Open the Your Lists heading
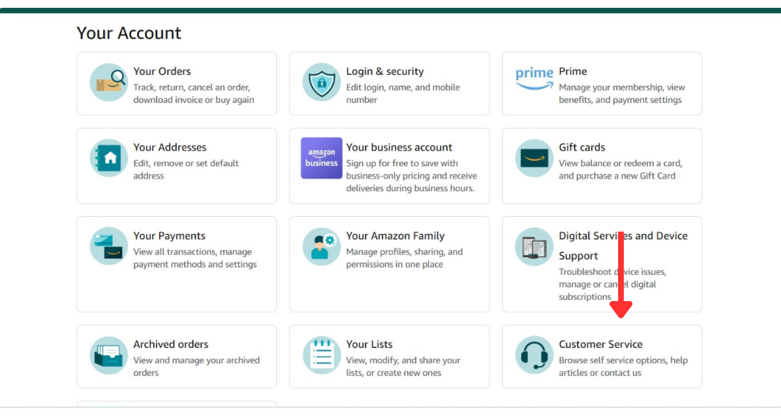Screen dimensions: 781x416 (x=369, y=344)
